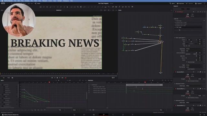Toggle the Keyframes panel button
This screenshot has width=207, height=116.
coord(180,4)
